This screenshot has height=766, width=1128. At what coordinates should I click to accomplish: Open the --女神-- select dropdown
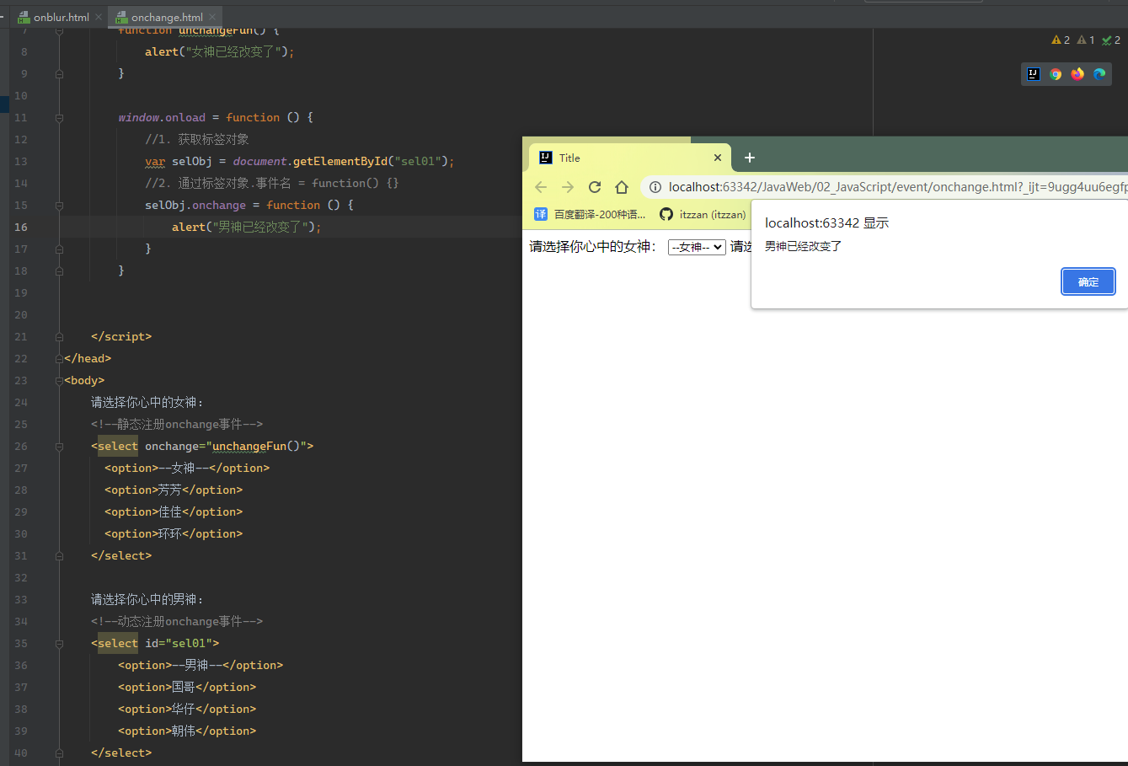click(697, 247)
